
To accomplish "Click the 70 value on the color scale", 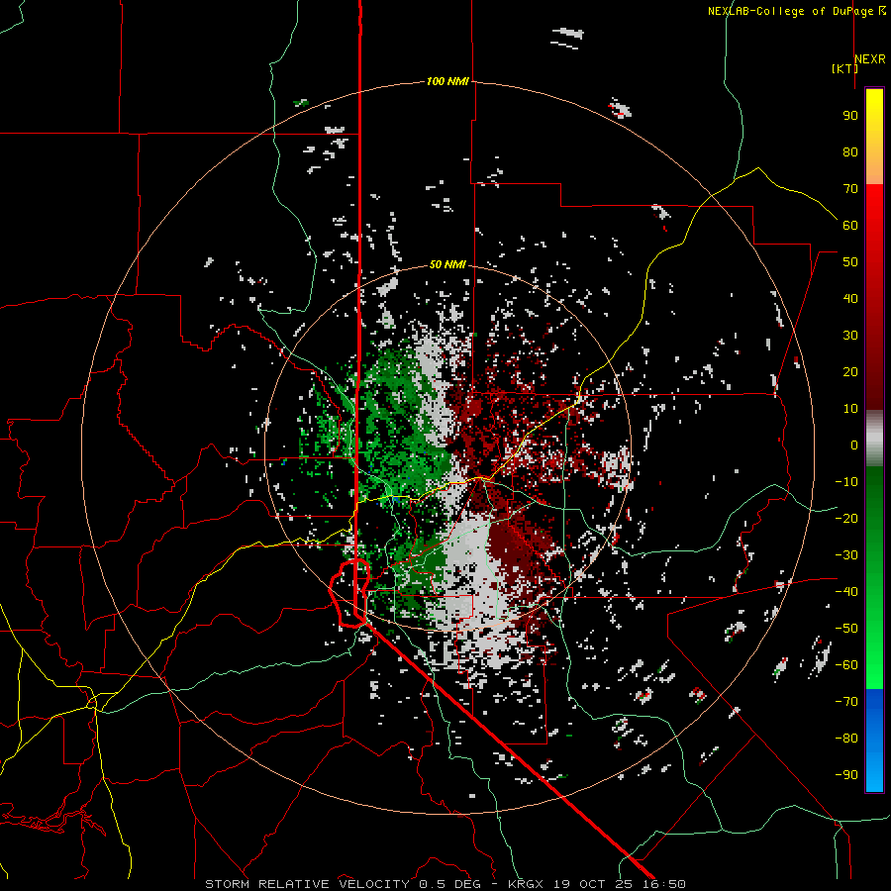I will click(x=850, y=189).
